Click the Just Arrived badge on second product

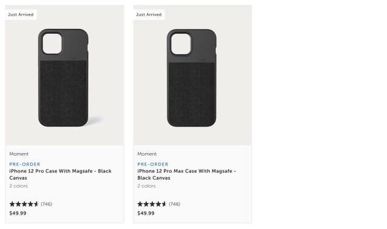(149, 14)
